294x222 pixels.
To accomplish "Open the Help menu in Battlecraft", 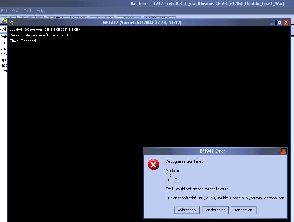I will pyautogui.click(x=40, y=11).
